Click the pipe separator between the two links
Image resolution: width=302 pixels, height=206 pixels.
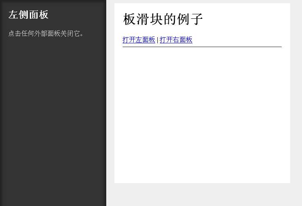coord(157,40)
